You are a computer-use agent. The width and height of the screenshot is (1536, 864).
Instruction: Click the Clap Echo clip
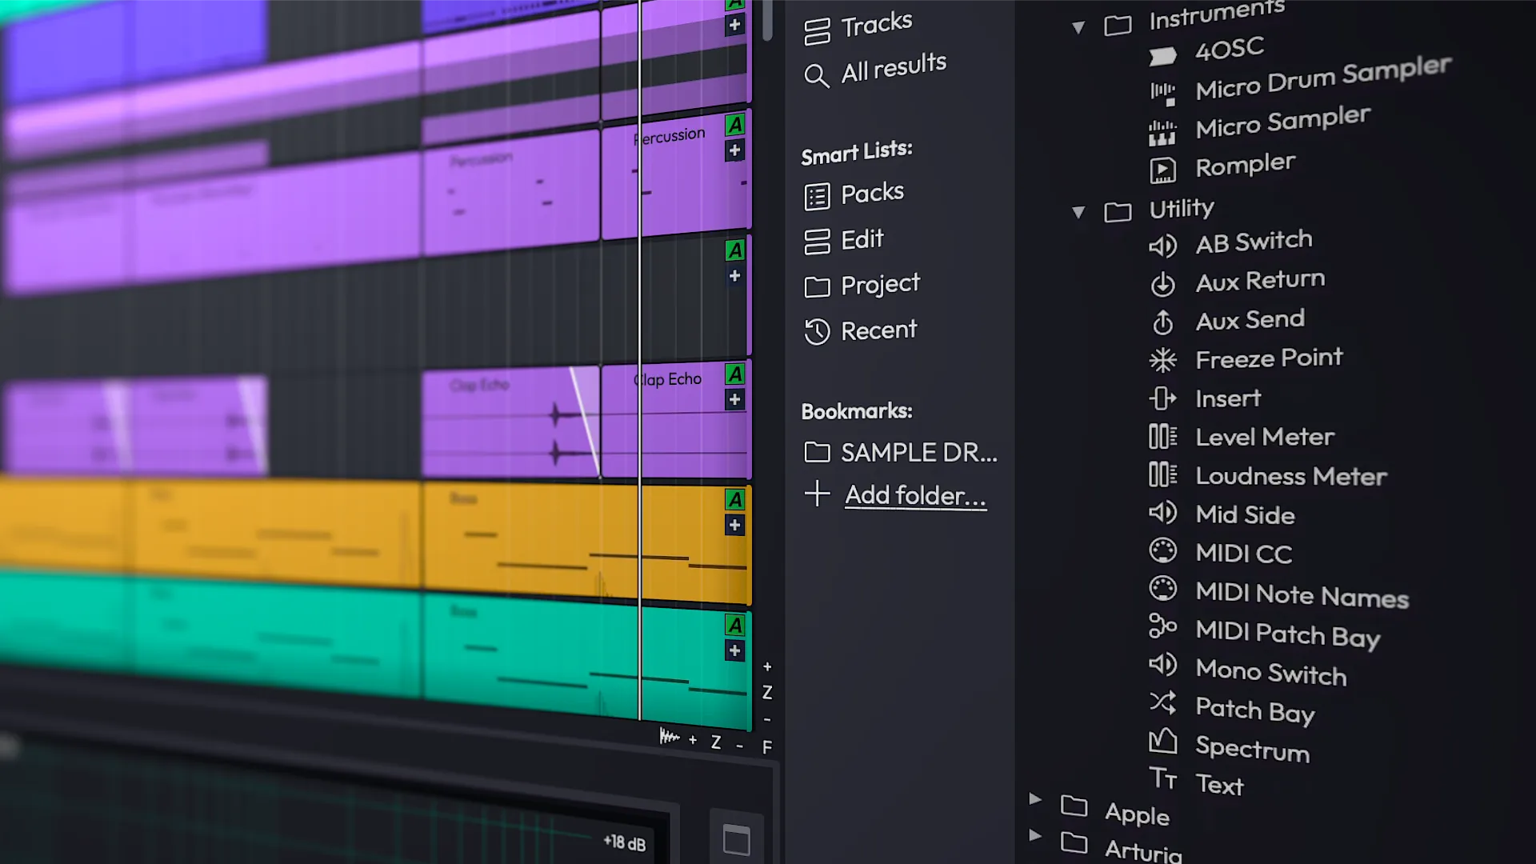click(674, 420)
